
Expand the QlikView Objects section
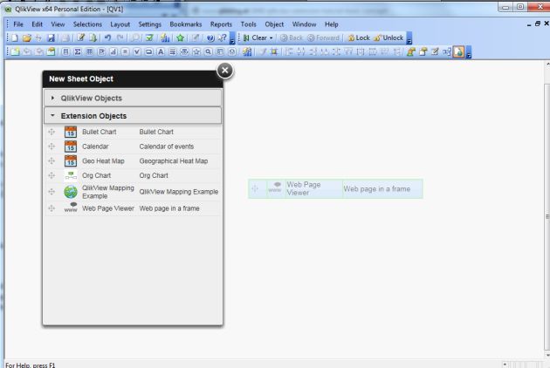(x=133, y=99)
